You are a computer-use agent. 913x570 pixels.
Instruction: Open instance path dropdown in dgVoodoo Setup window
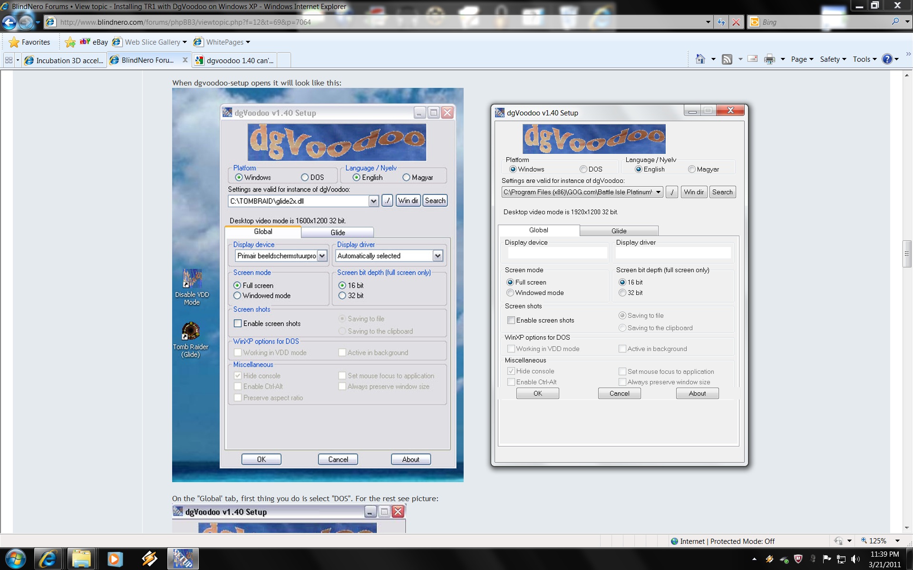[658, 192]
